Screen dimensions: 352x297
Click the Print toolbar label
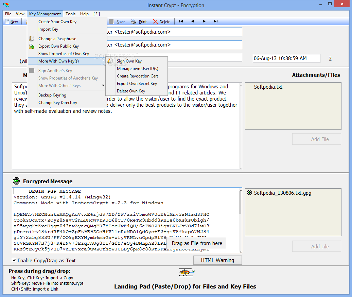pos(143,22)
